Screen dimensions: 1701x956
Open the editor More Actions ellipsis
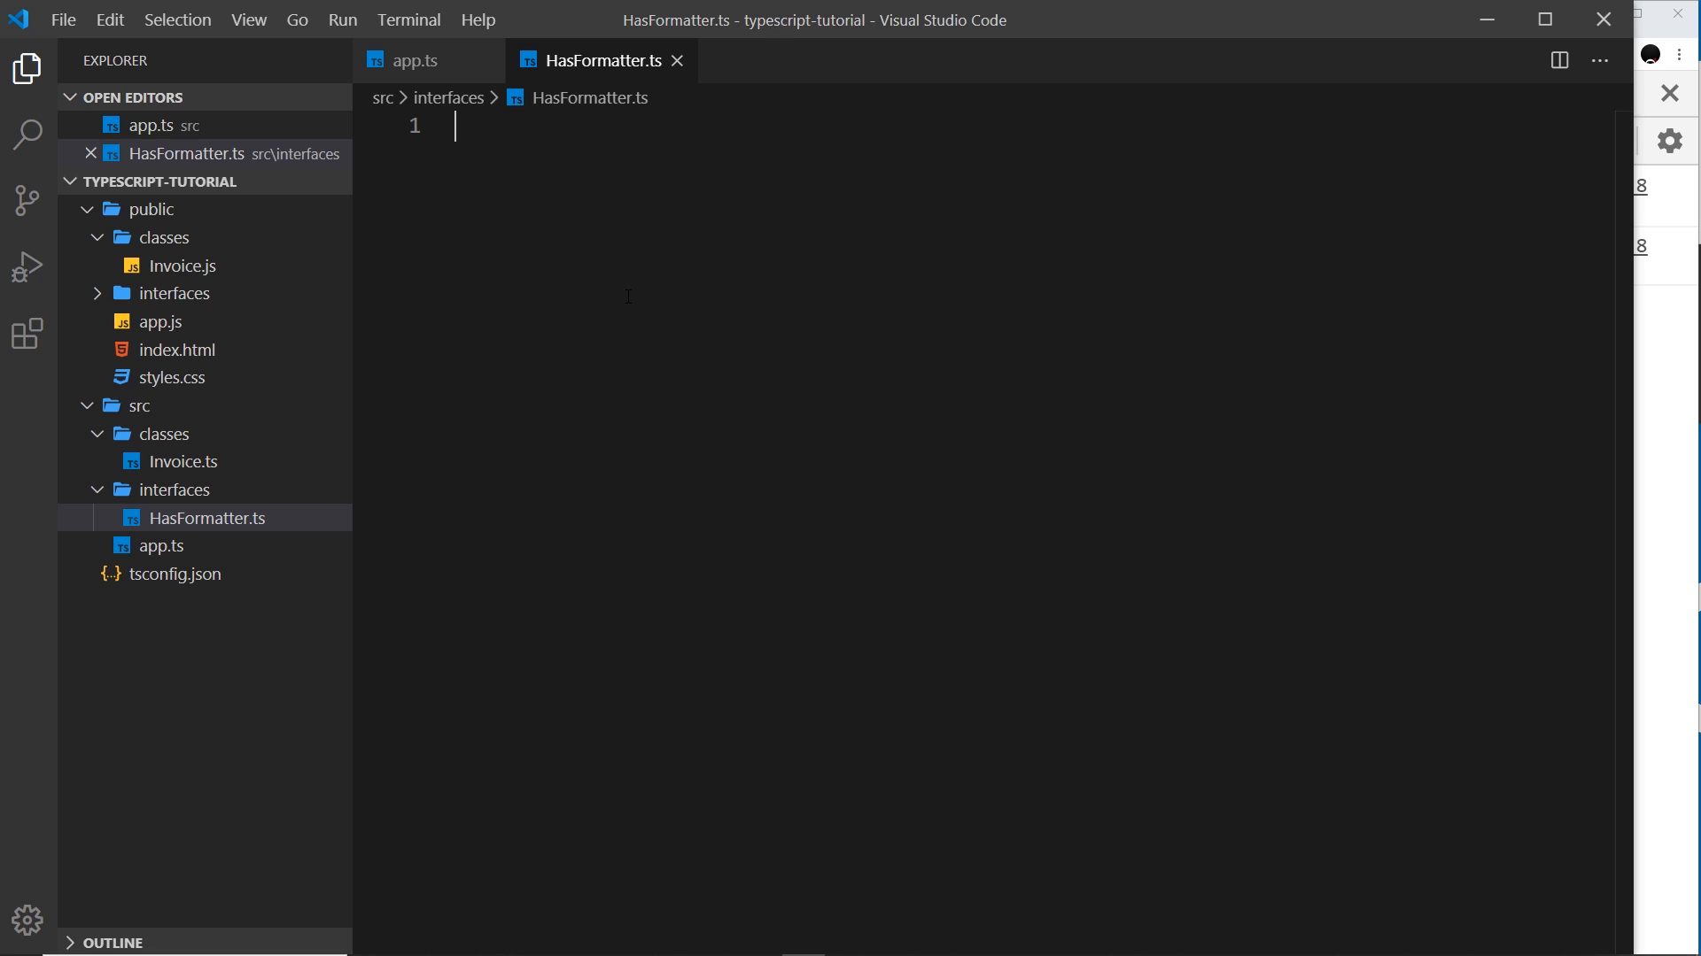[x=1600, y=60]
